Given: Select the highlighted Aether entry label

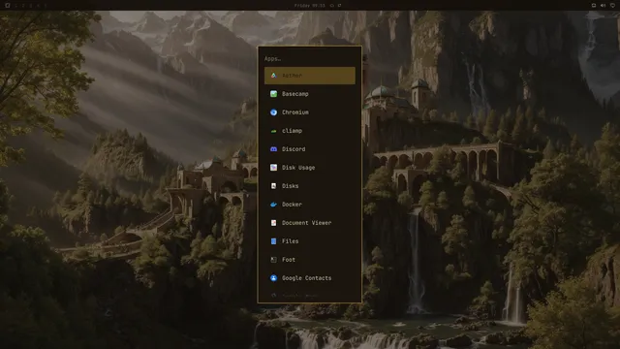Looking at the screenshot, I should [x=292, y=76].
